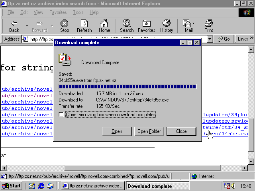
Task: Click the '15.7 MB in 1 min 37 sec' text
Action: click(120, 94)
